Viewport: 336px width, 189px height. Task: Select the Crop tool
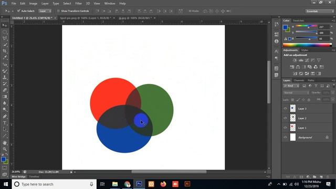point(5,51)
